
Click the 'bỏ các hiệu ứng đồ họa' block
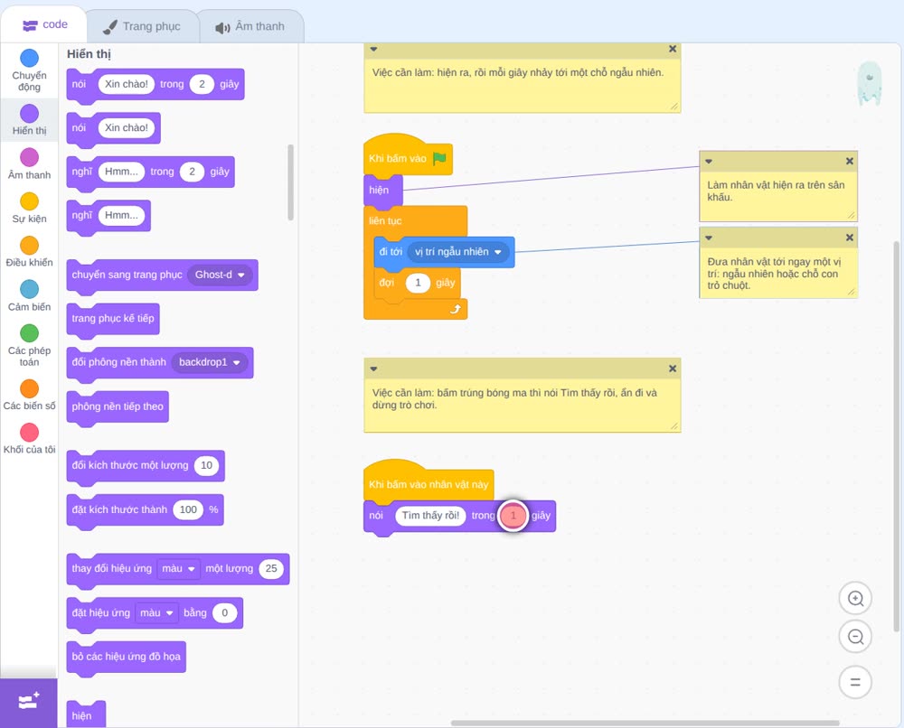tap(127, 657)
